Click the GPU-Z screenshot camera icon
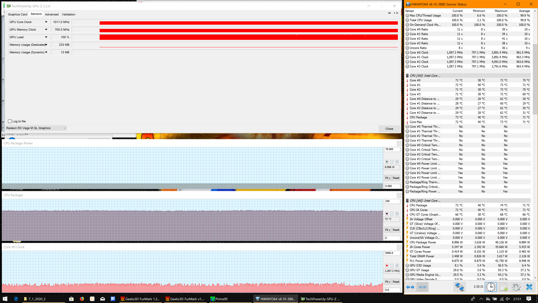The image size is (538, 303). (389, 13)
